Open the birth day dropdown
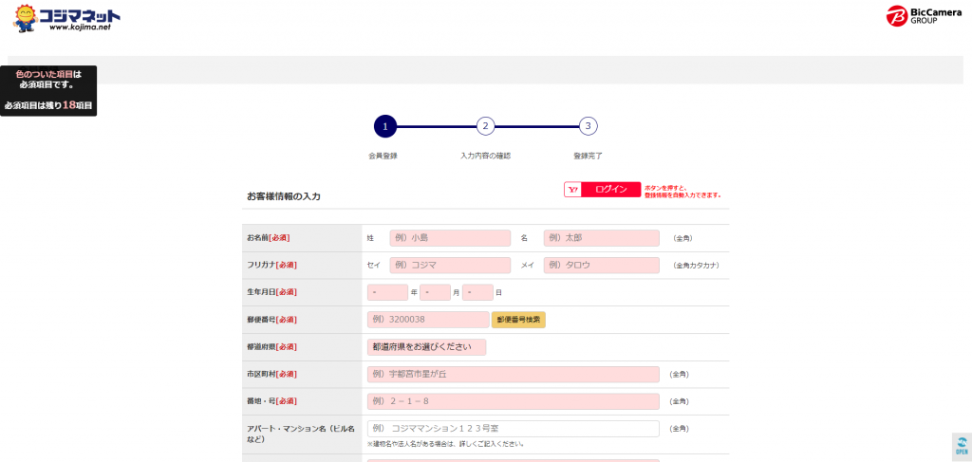The width and height of the screenshot is (972, 462). 477,292
